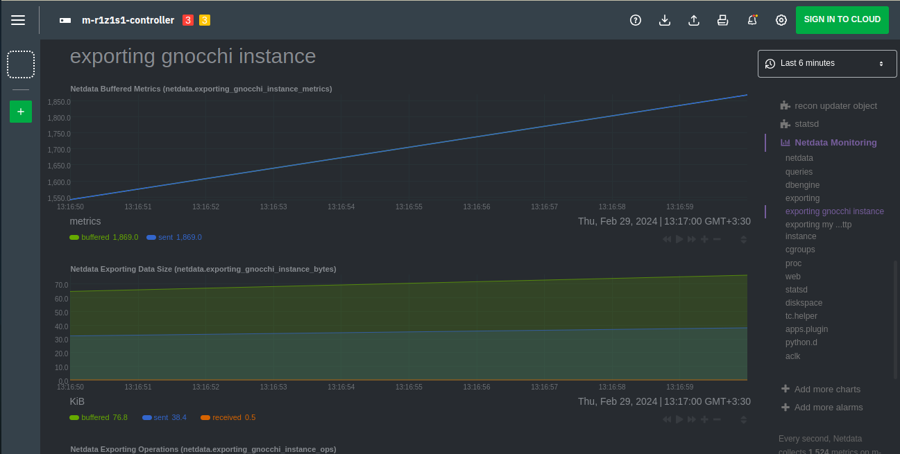Open the hamburger main menu
This screenshot has width=900, height=454.
(18, 20)
